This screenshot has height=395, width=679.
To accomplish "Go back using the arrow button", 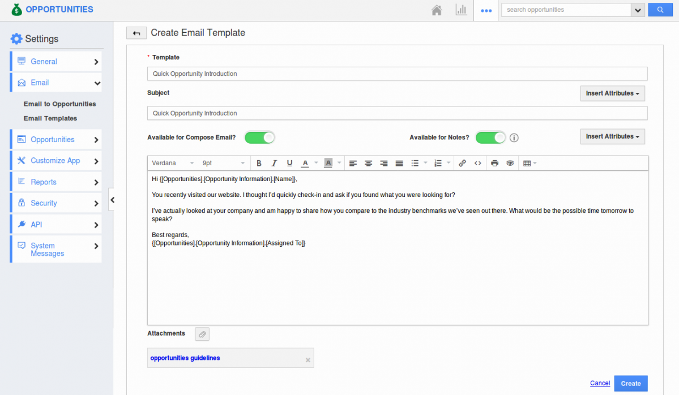I will pos(136,33).
